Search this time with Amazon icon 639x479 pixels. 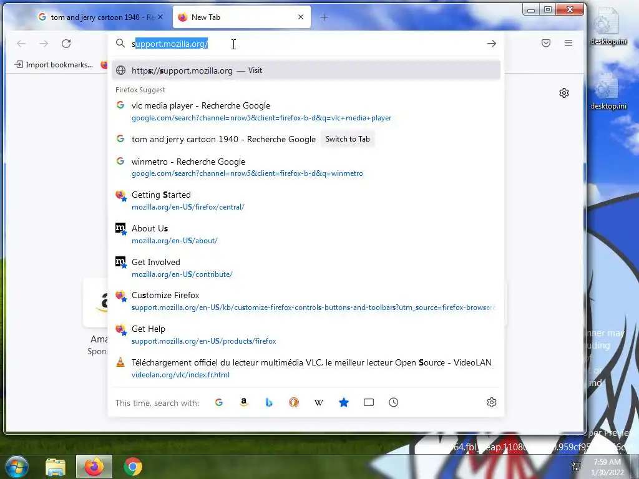244,402
